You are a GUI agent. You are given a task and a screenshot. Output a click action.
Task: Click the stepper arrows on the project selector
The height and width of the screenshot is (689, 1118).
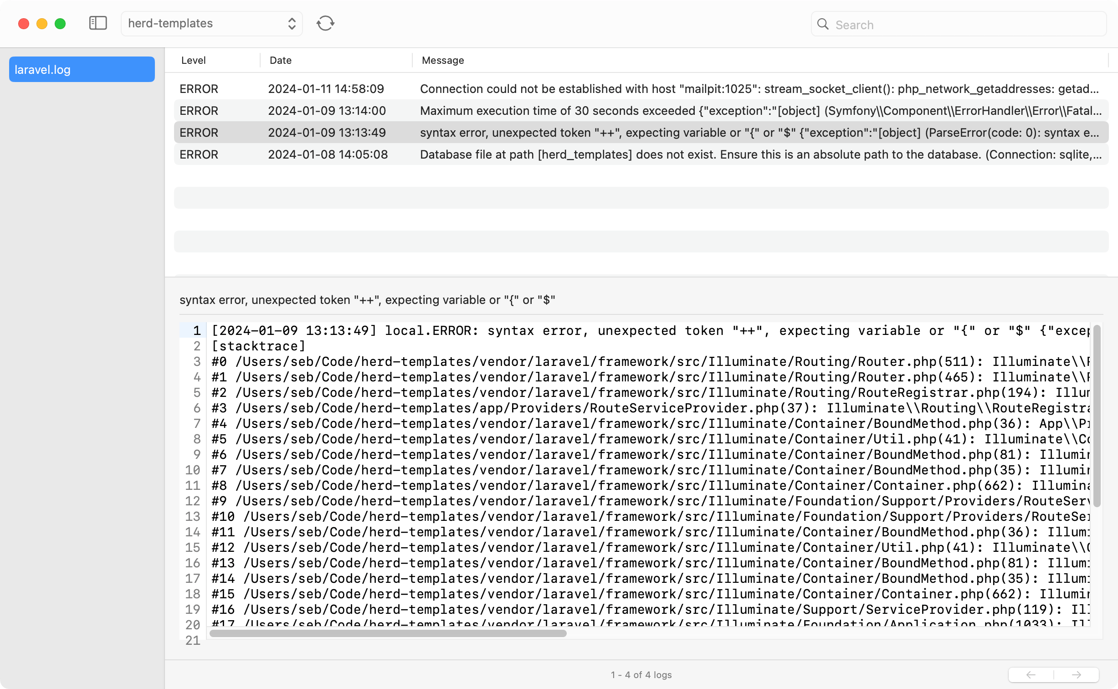coord(292,23)
